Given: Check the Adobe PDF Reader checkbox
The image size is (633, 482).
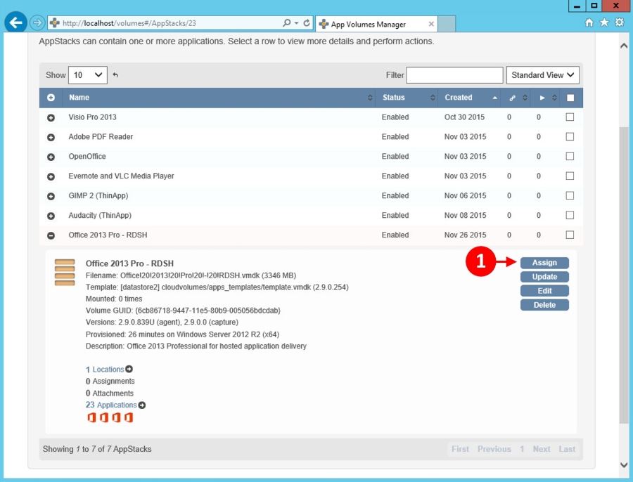Looking at the screenshot, I should point(570,137).
